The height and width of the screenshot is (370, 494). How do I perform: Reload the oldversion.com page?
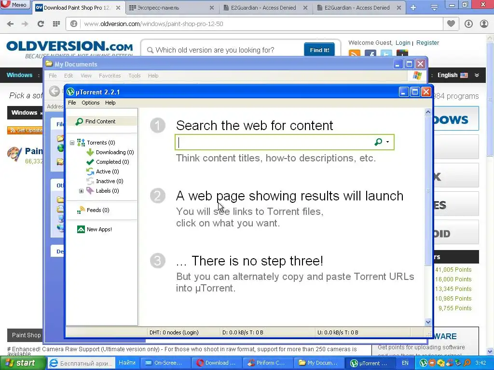[x=41, y=24]
